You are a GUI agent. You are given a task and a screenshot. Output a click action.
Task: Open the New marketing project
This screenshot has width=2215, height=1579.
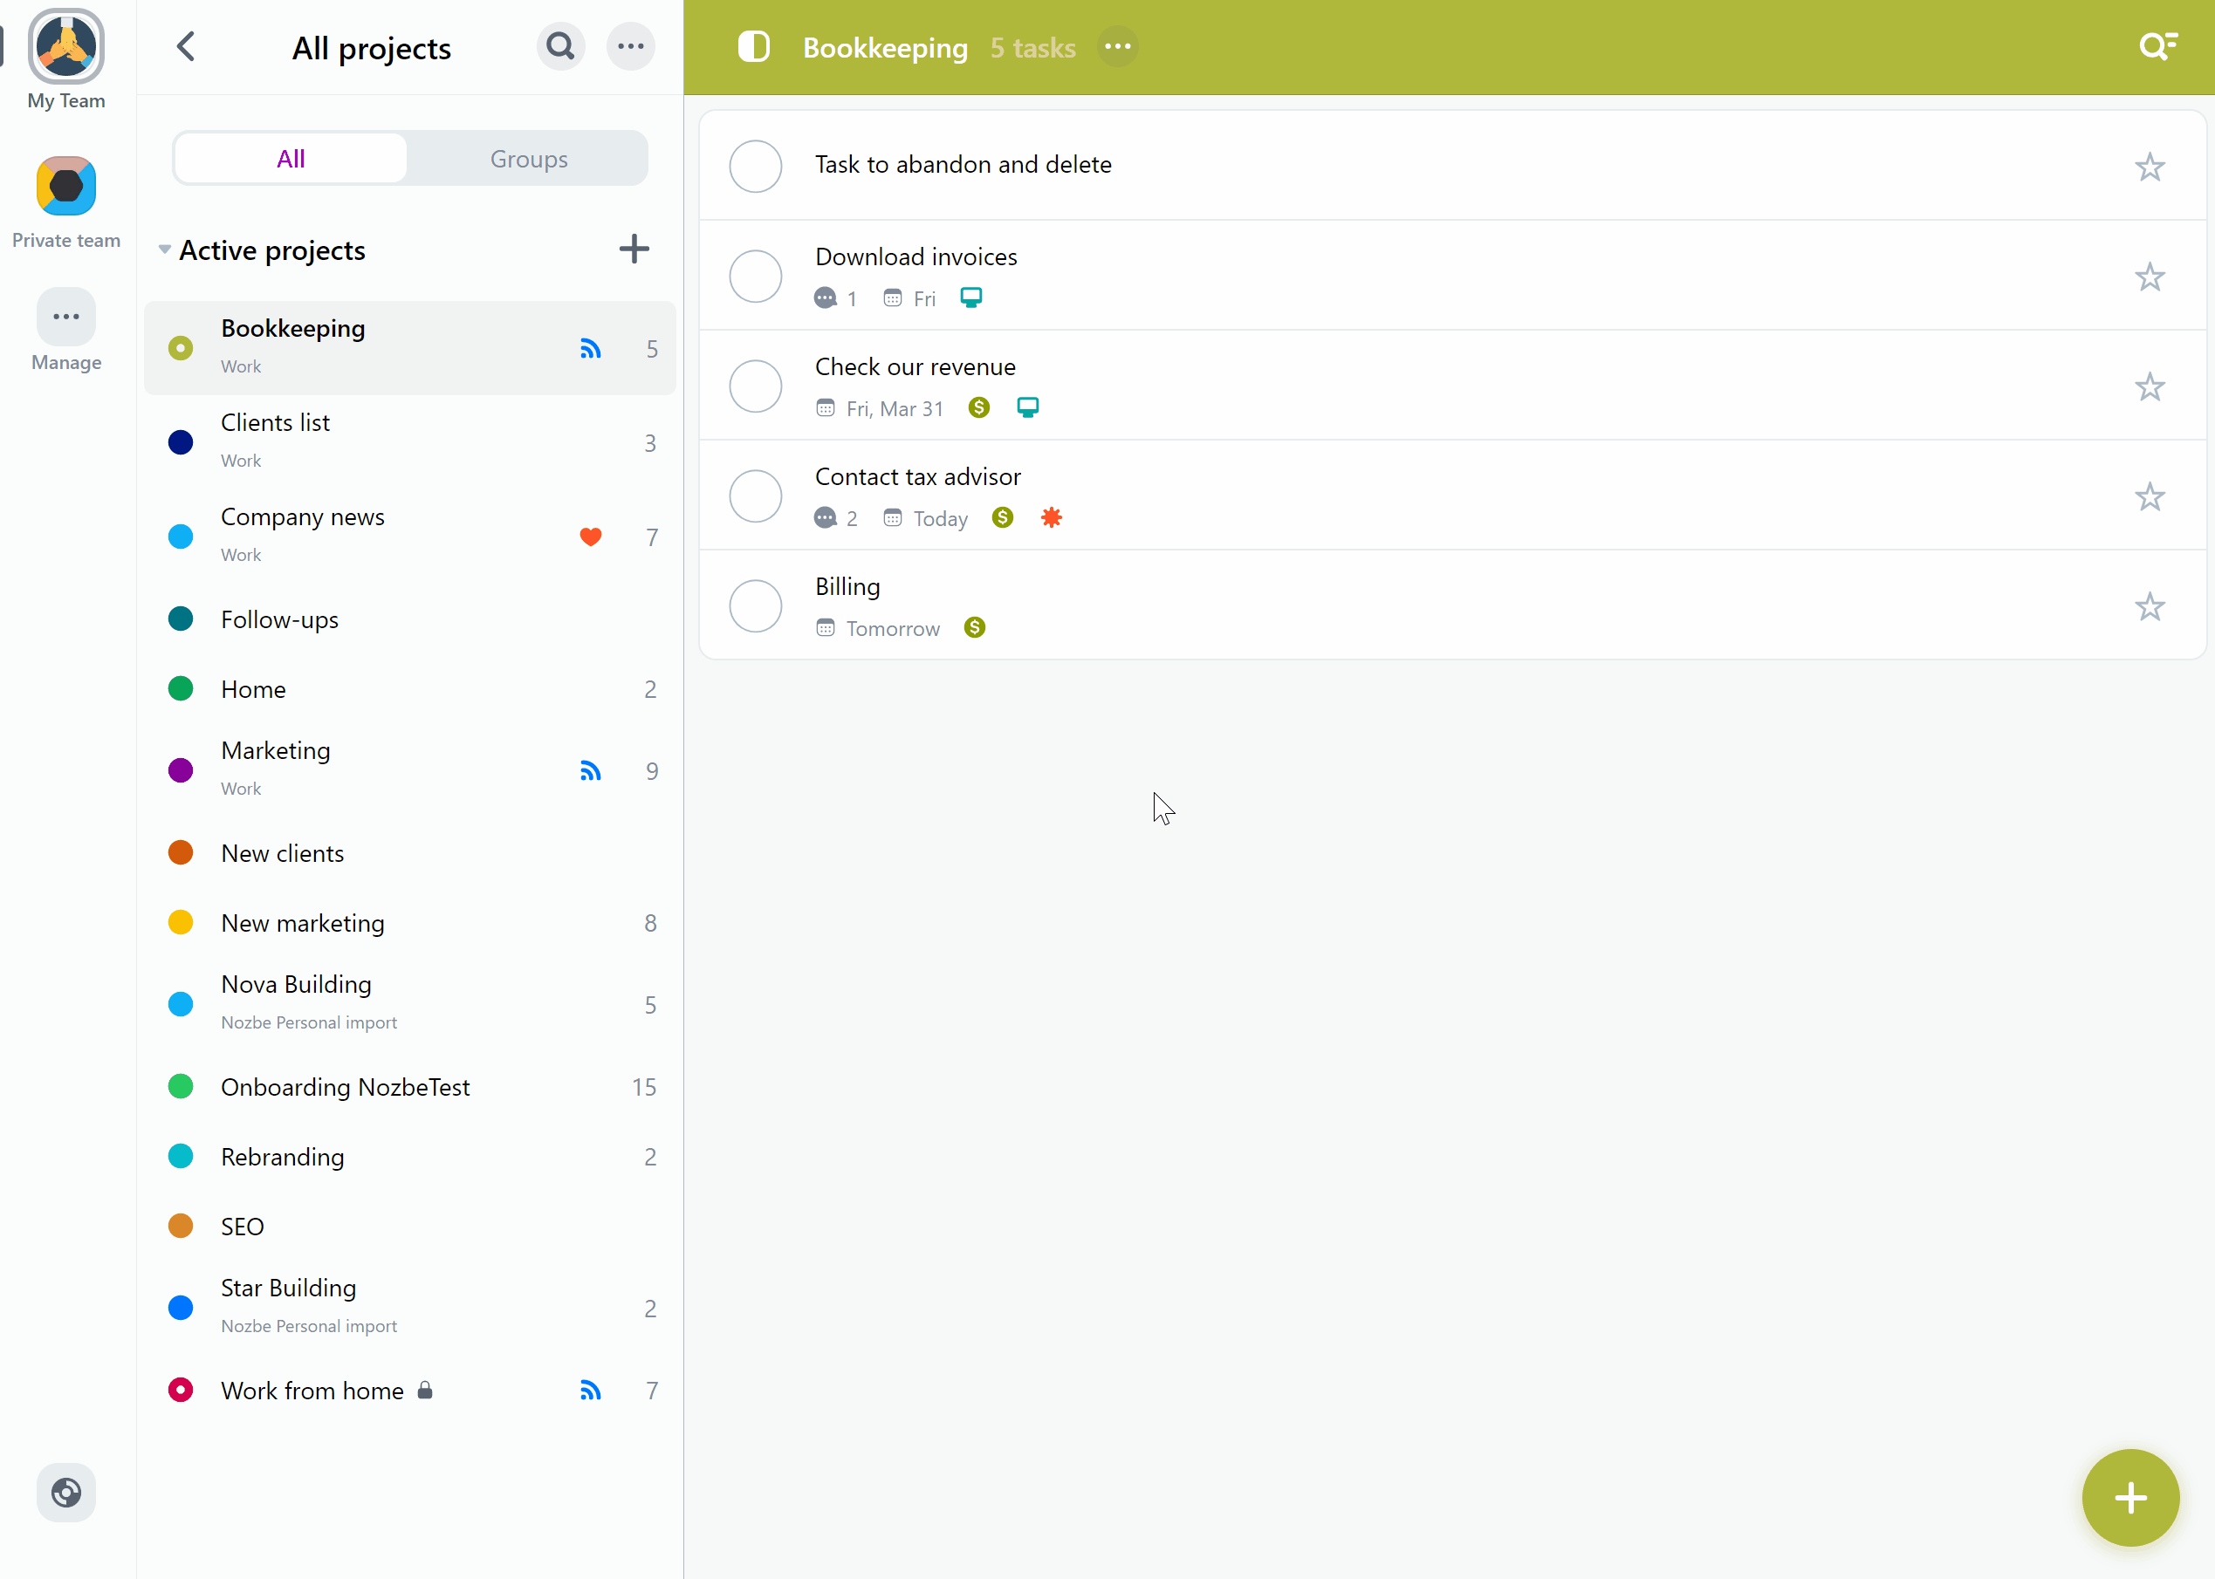pos(409,923)
